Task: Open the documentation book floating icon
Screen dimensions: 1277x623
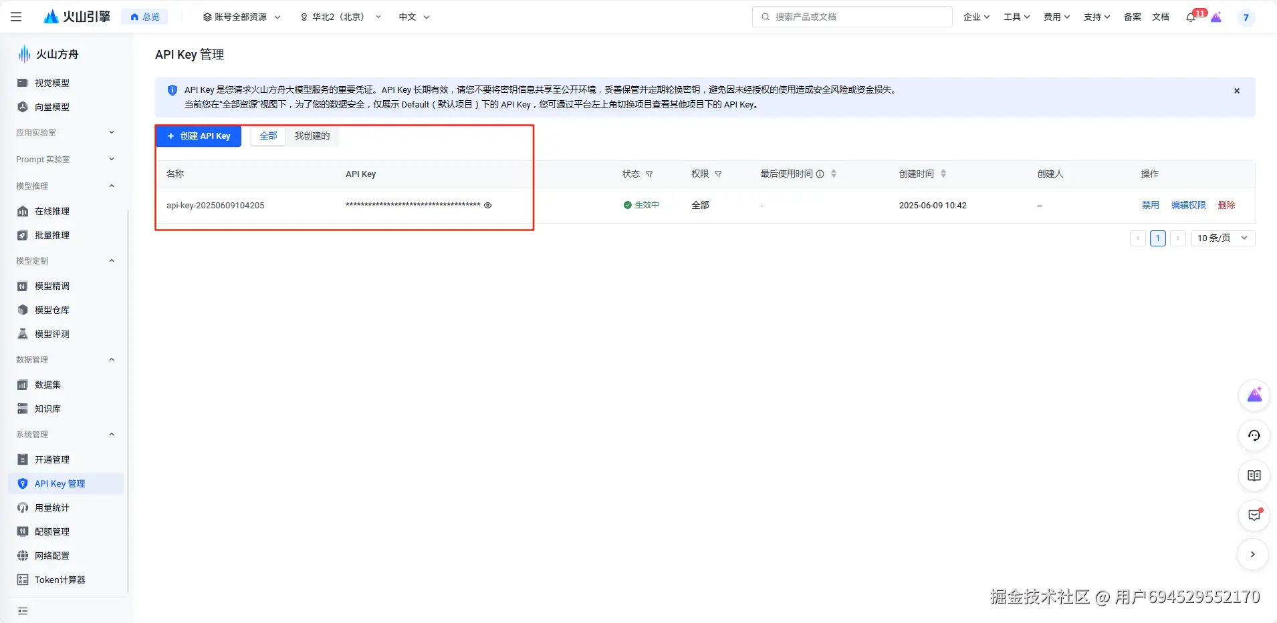Action: [1254, 475]
